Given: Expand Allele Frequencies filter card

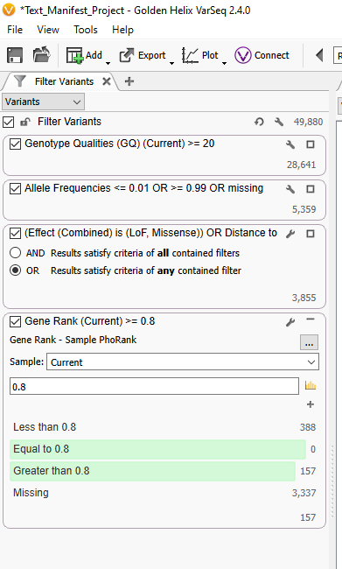Looking at the screenshot, I should (x=311, y=189).
